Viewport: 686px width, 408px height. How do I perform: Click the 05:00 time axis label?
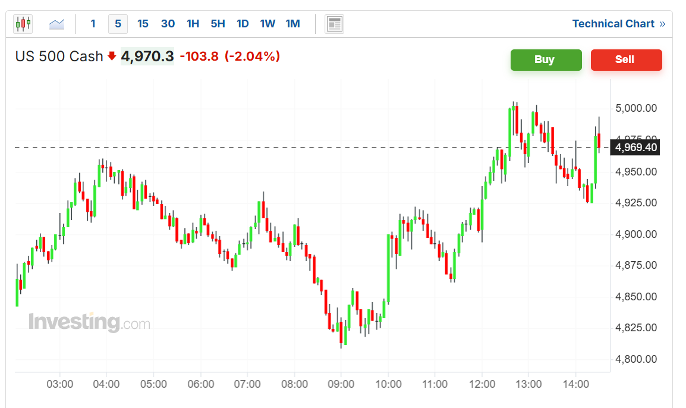(153, 384)
